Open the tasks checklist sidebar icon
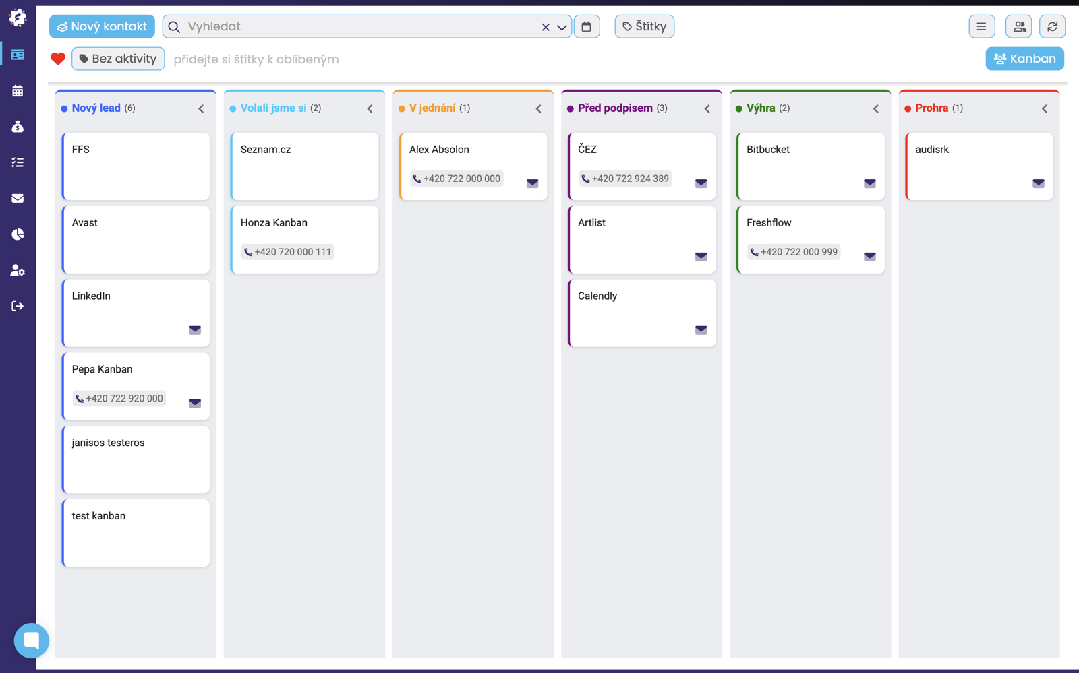The width and height of the screenshot is (1079, 673). pyautogui.click(x=18, y=162)
